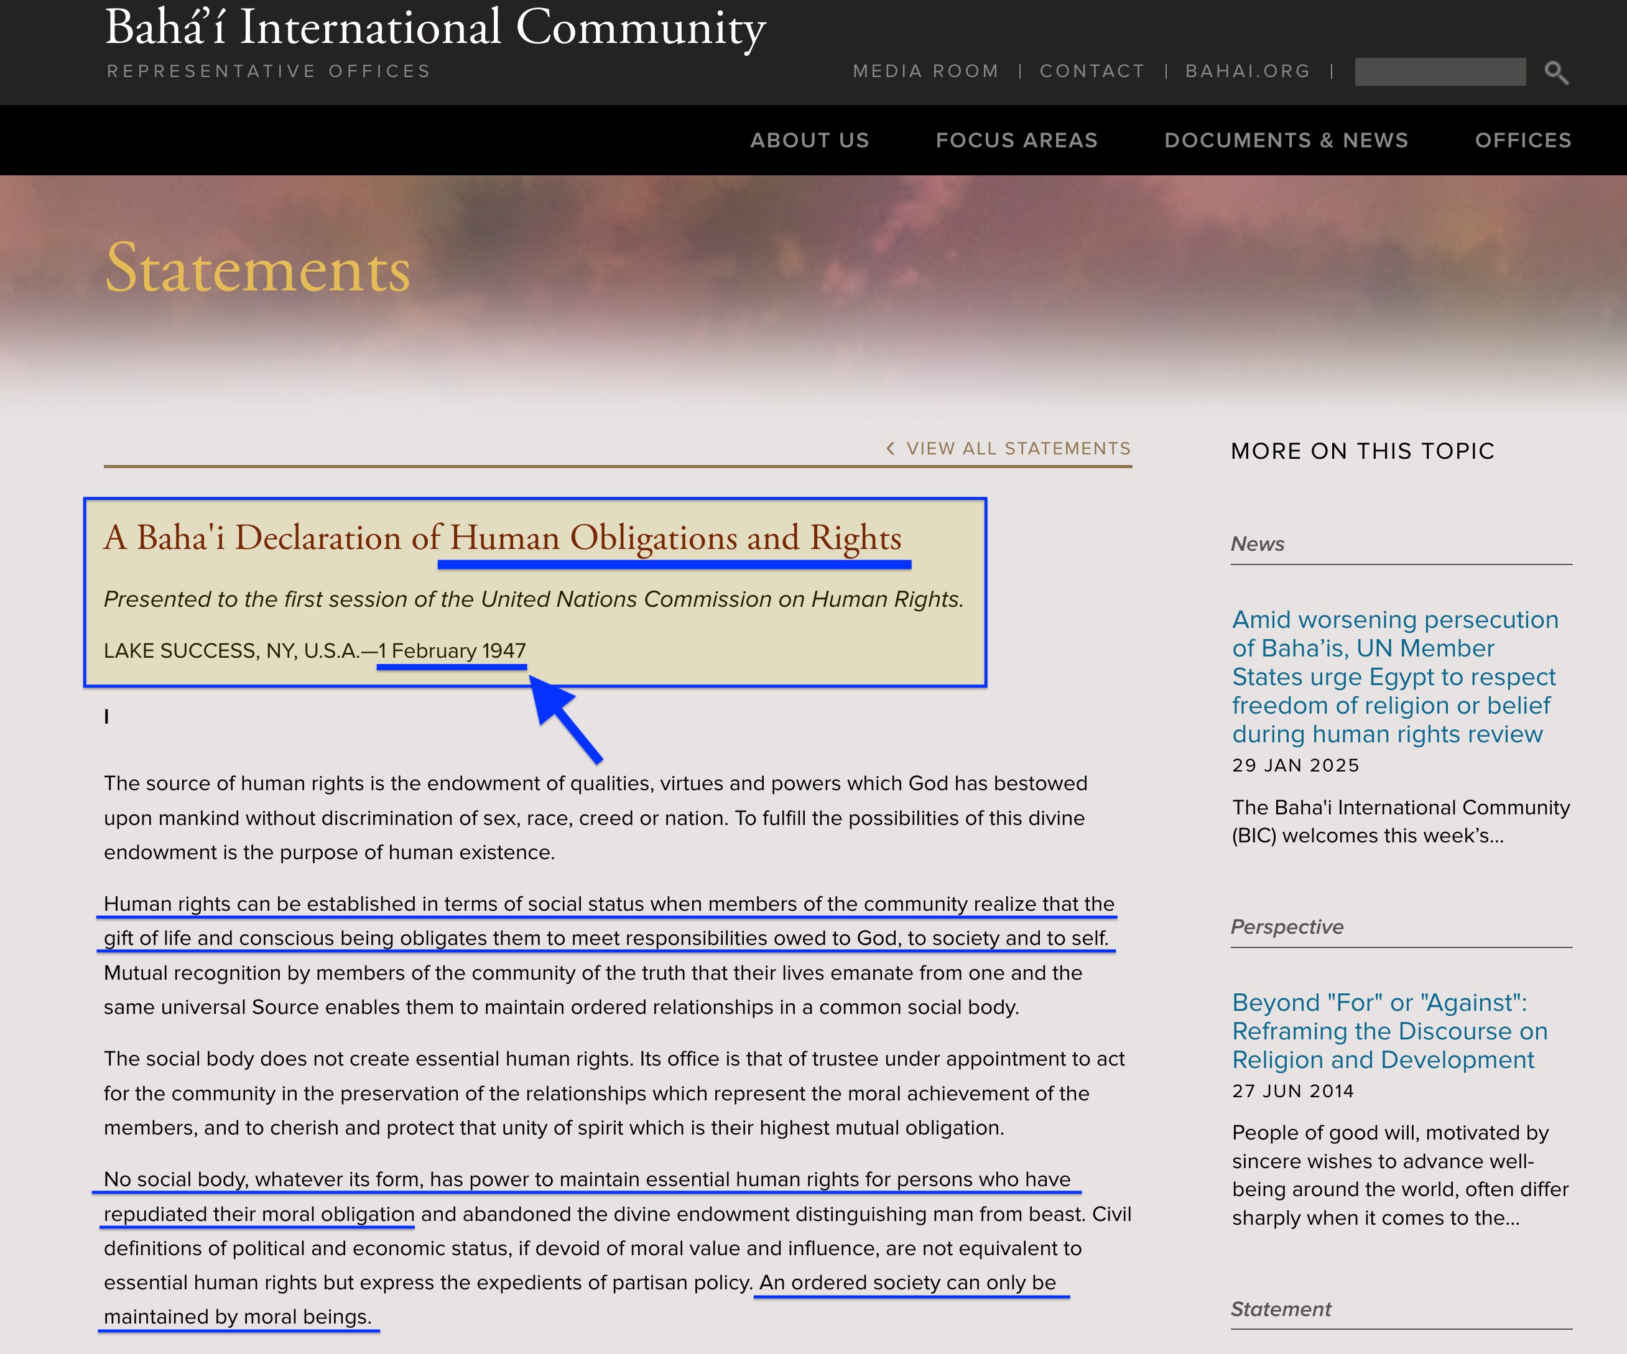The width and height of the screenshot is (1627, 1354).
Task: Click the search magnifier icon
Action: tap(1555, 73)
